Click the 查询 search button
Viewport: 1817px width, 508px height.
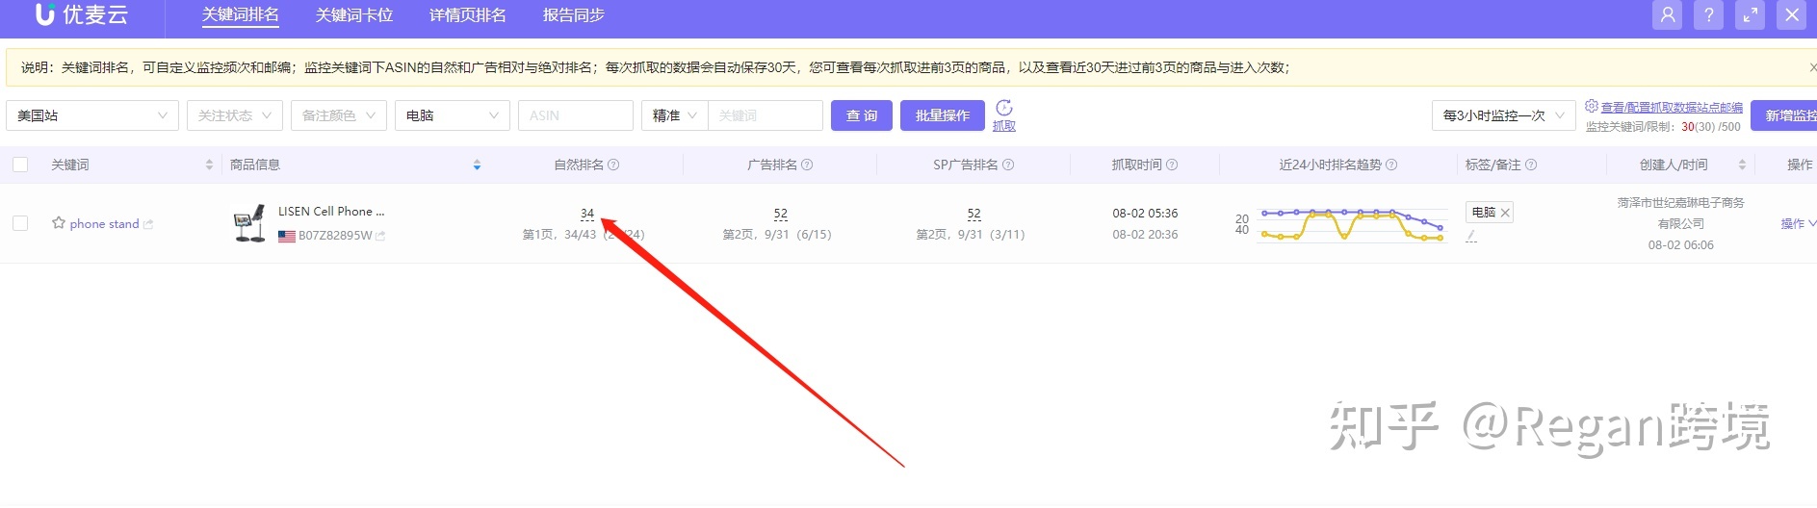[x=861, y=115]
